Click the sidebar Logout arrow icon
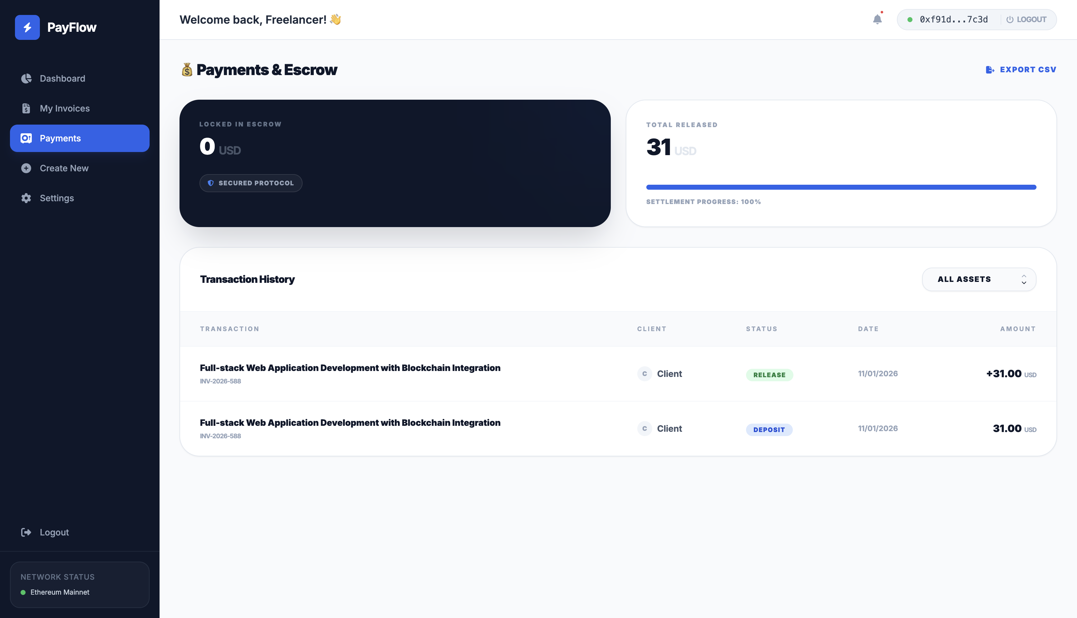 tap(26, 532)
